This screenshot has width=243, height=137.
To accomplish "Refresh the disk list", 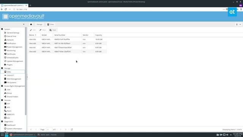I will (72, 129).
